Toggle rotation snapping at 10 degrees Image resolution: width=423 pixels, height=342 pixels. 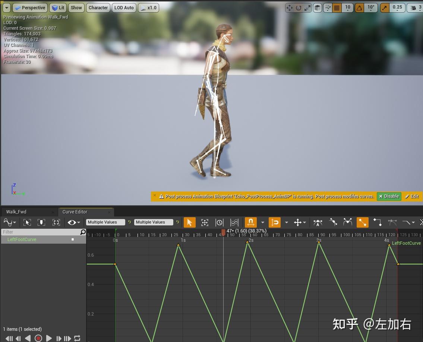360,7
